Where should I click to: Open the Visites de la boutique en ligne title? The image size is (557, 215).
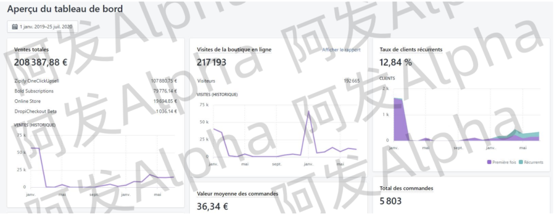[234, 50]
